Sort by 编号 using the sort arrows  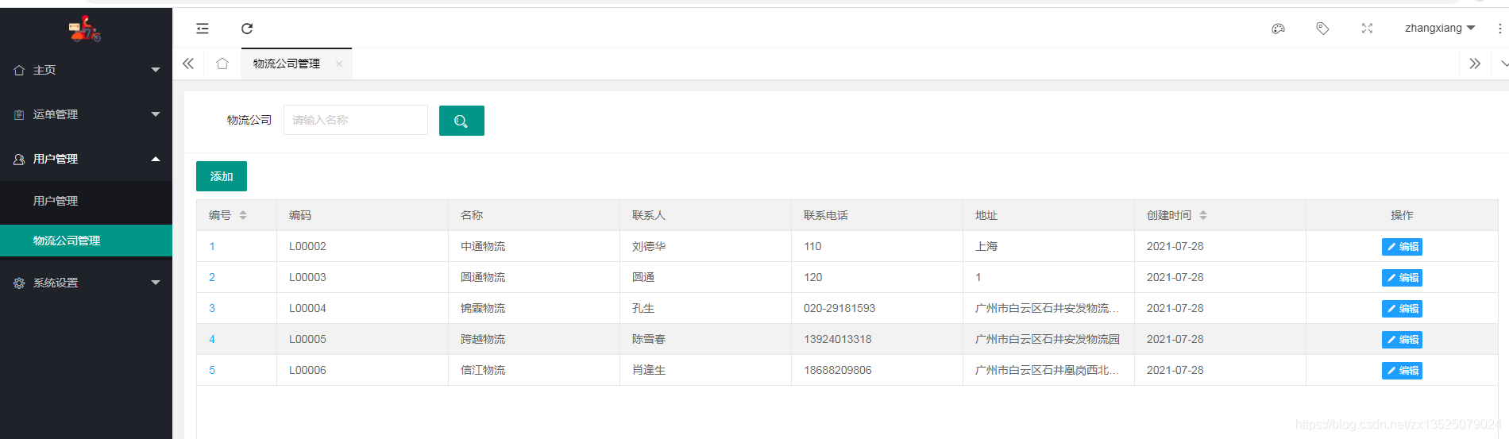coord(243,215)
